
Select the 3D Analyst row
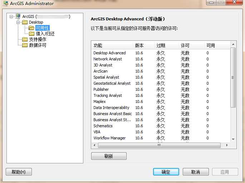tap(161, 65)
